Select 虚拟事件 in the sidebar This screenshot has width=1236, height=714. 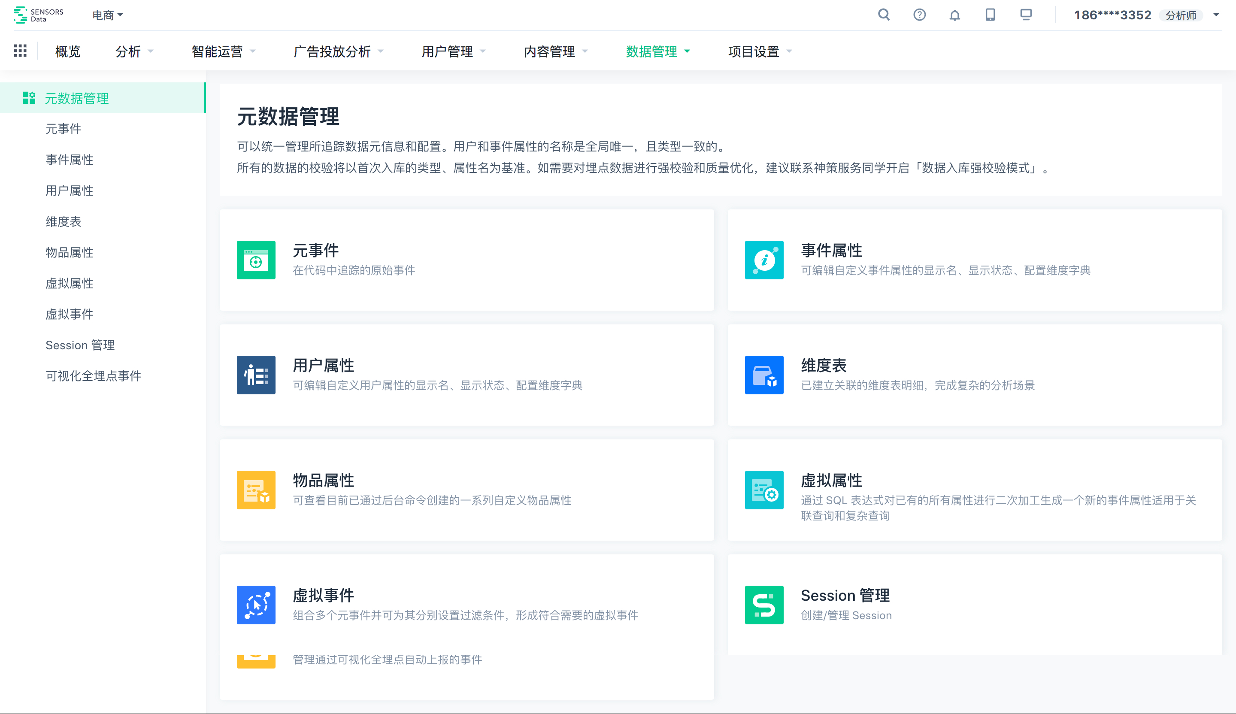pyautogui.click(x=69, y=315)
